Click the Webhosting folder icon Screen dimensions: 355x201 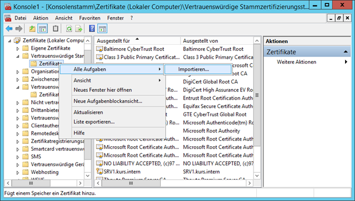pos(26,172)
